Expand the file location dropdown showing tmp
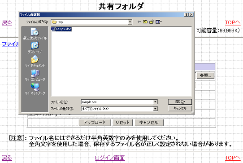 pos(130,22)
